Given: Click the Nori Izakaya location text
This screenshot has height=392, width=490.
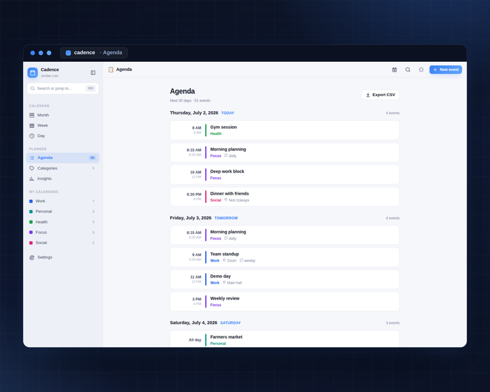Looking at the screenshot, I should click(239, 200).
